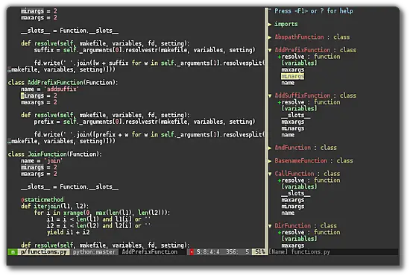This screenshot has height=276, width=410.
Task: Collapse the AddPrefixFunction class fold triangle
Action: coord(270,50)
